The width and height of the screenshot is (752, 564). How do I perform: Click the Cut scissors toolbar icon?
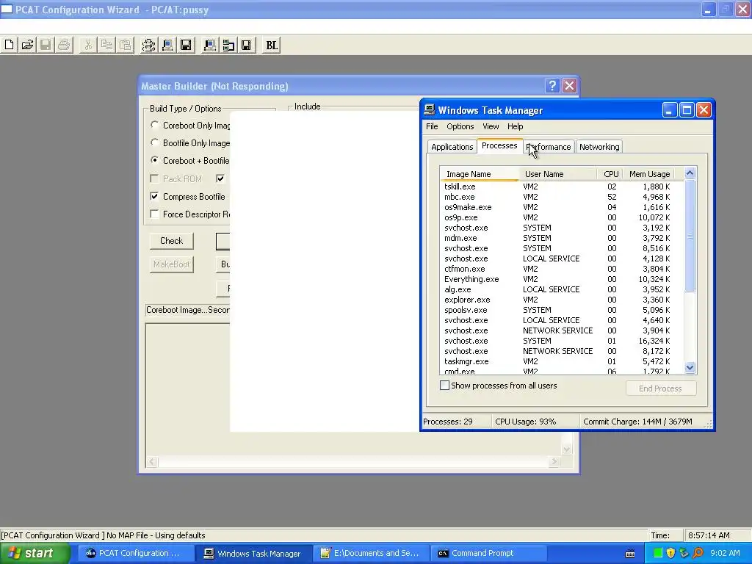click(x=88, y=45)
